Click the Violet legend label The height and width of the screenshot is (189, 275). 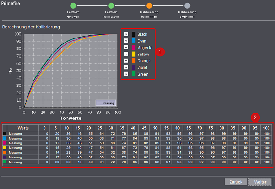click(x=142, y=67)
